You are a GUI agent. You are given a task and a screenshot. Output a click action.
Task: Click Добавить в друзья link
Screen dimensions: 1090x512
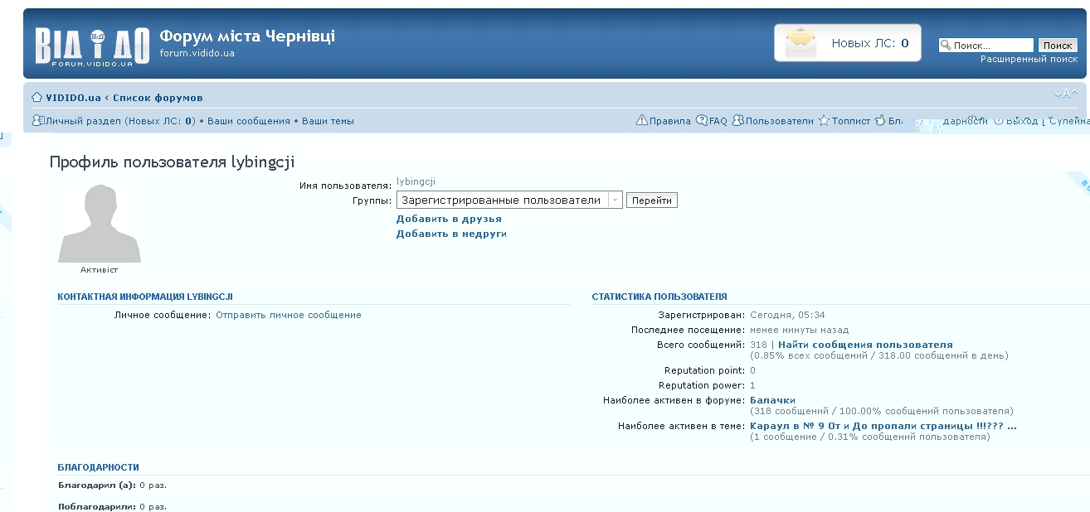(449, 219)
